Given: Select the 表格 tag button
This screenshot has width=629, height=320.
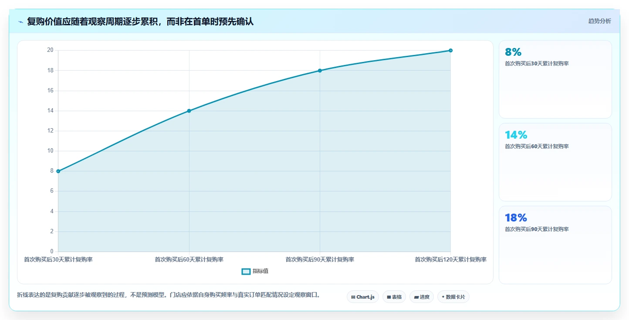Looking at the screenshot, I should [394, 297].
